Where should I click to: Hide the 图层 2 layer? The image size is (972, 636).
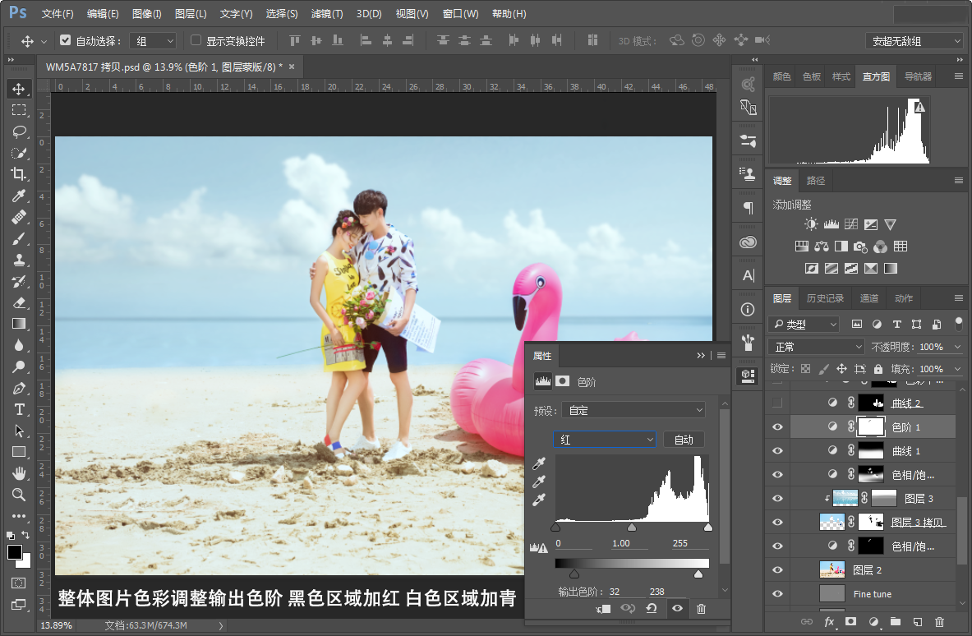coord(777,569)
